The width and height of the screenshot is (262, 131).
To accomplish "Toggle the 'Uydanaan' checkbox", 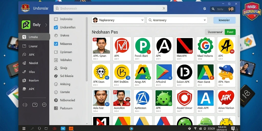I will pos(56,52).
